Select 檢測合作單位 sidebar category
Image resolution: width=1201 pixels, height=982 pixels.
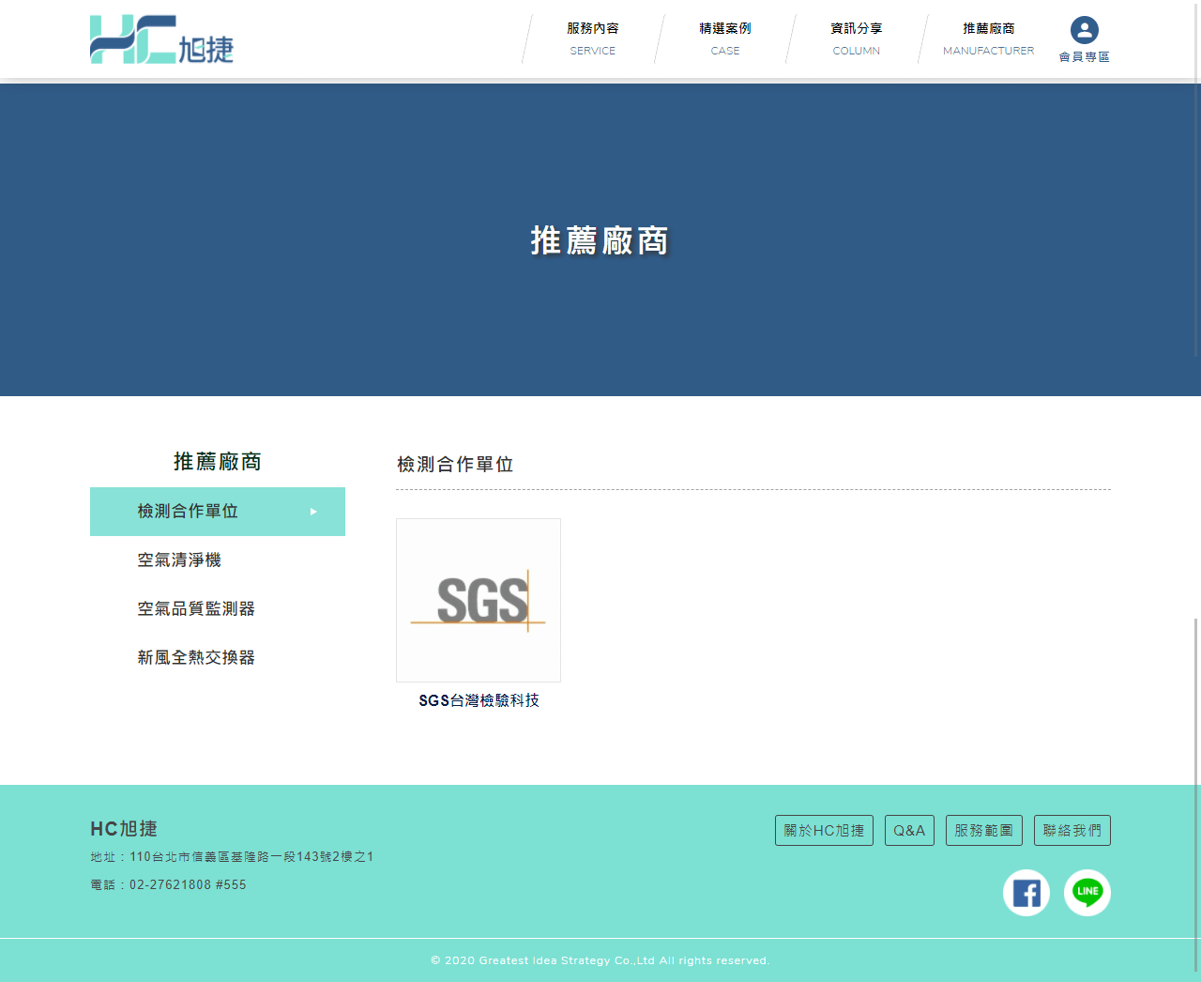[x=218, y=512]
